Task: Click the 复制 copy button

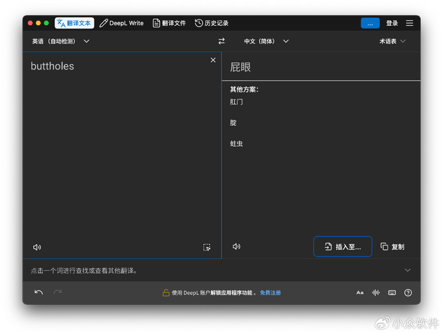Action: (392, 247)
